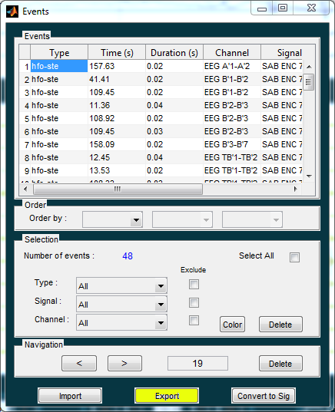
Task: Click row header number 5
Action: pos(25,118)
